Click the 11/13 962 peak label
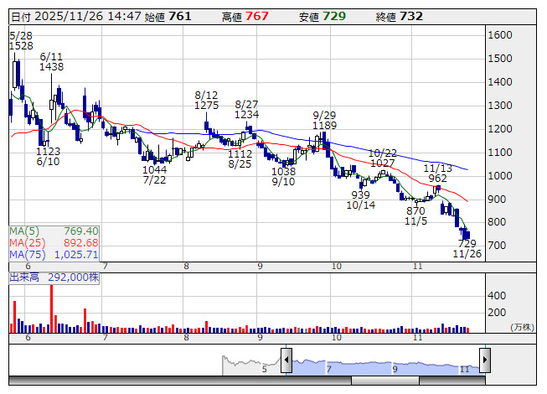Screen dimensions: 547x394 [437, 173]
